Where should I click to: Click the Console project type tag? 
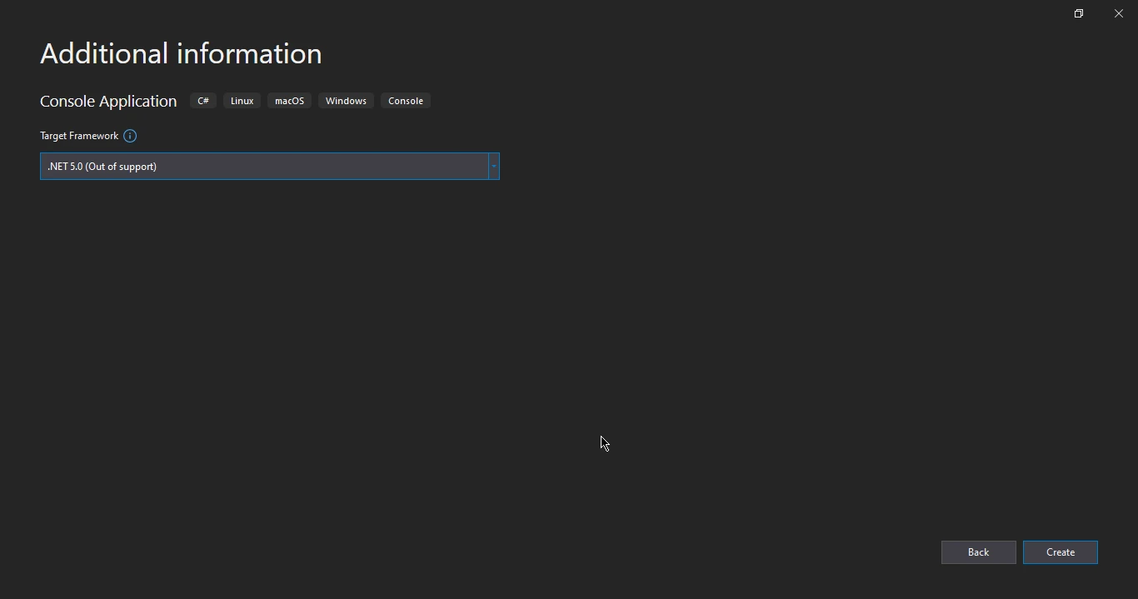pos(406,101)
